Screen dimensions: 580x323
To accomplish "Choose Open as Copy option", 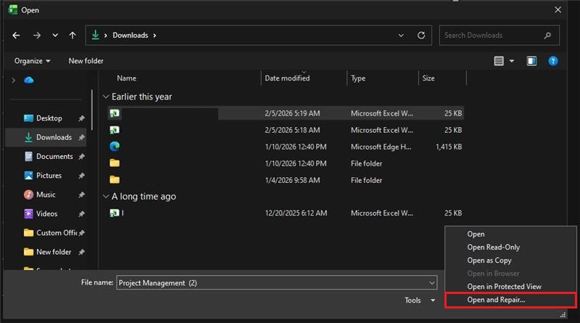I will [489, 261].
